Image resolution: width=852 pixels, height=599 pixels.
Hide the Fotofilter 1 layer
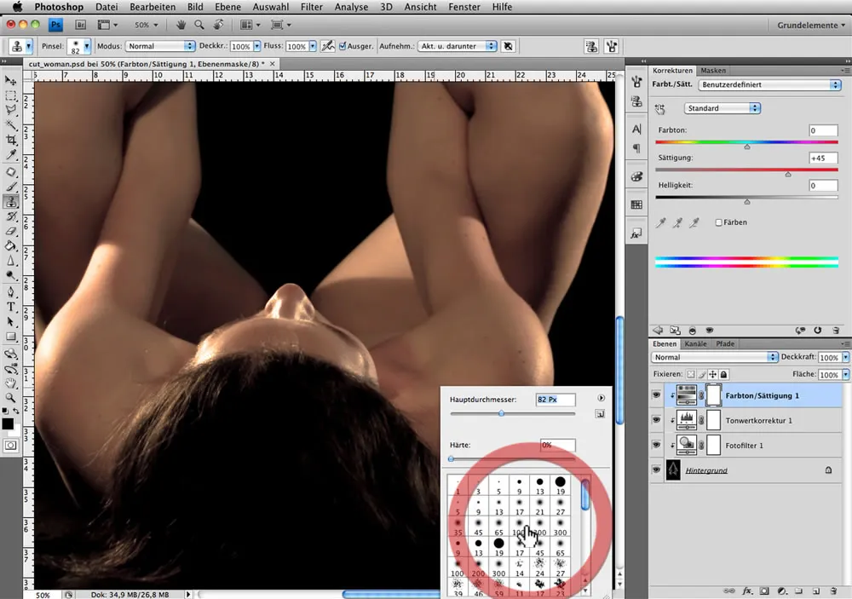[656, 445]
